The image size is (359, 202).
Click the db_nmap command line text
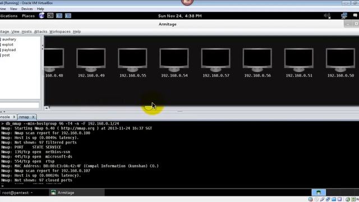62,123
